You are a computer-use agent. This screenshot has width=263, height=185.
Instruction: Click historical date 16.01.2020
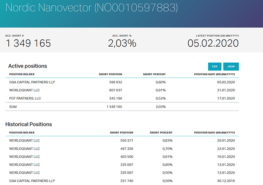pyautogui.click(x=226, y=157)
